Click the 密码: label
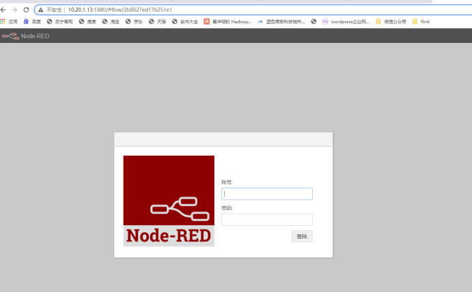Screen dimensions: 472x292 227,208
